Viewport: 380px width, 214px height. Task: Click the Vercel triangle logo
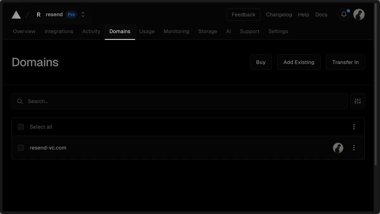[16, 14]
